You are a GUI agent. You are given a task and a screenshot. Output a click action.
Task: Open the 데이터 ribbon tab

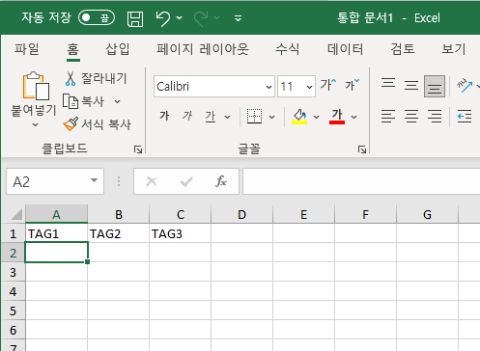[345, 49]
